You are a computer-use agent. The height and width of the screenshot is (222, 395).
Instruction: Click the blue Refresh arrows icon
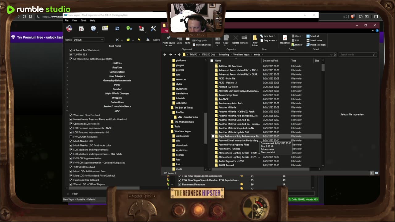pyautogui.click(x=117, y=29)
